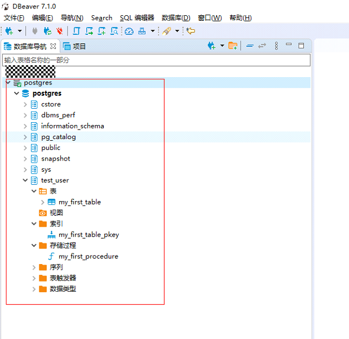349x339 pixels.
Task: Click the Reconnect icon with green arrows
Action: pyautogui.click(x=47, y=31)
